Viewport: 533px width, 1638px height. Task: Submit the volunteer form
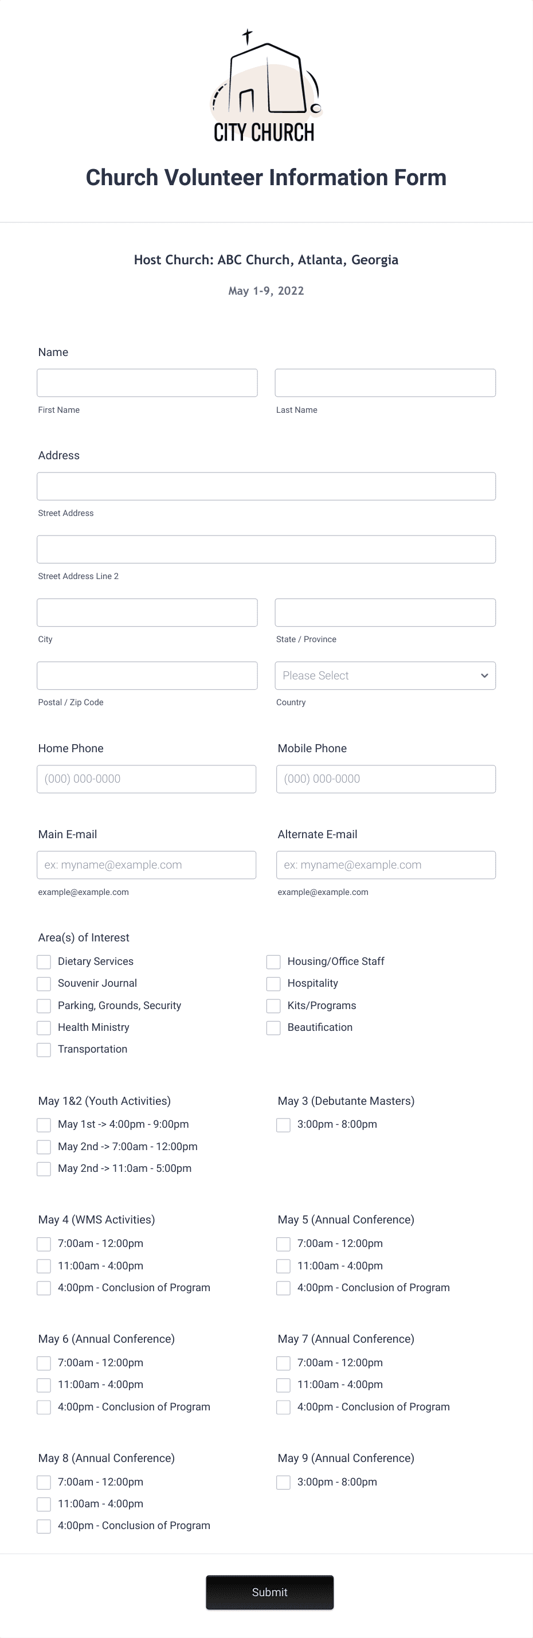click(269, 1592)
